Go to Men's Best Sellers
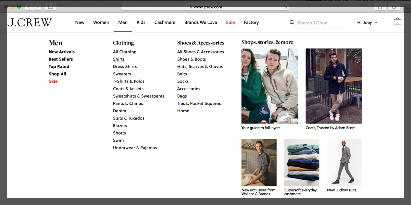This screenshot has width=411, height=205. (61, 59)
